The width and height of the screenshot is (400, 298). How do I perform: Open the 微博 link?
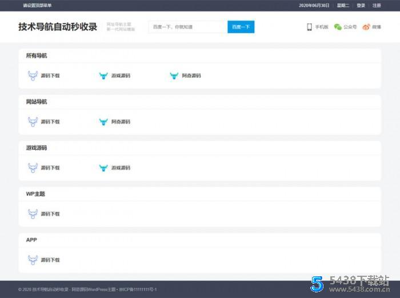376,27
